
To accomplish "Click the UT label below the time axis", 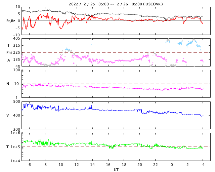I will 116,170.
